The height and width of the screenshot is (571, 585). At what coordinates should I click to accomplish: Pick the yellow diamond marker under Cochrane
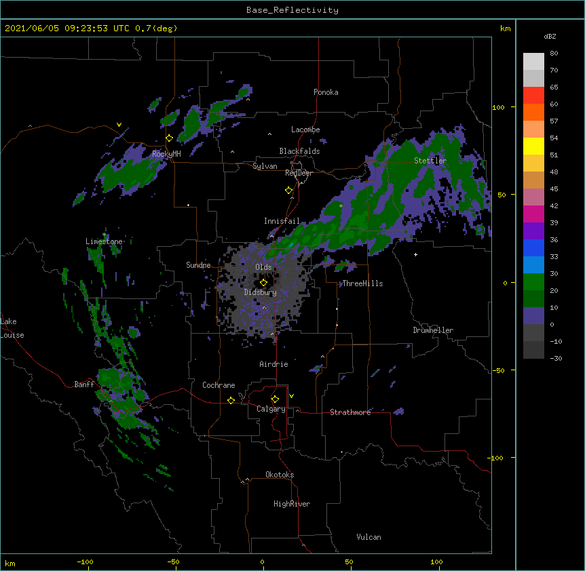coord(231,400)
